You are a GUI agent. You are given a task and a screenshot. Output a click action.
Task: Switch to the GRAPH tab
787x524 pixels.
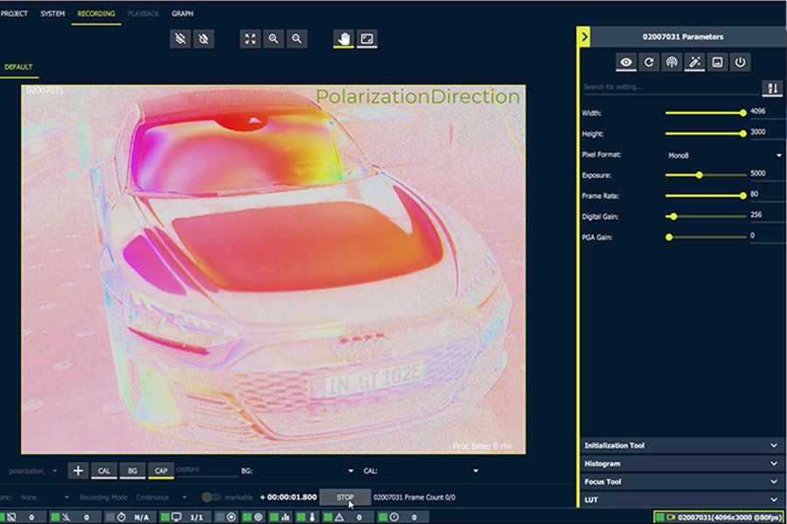[183, 14]
